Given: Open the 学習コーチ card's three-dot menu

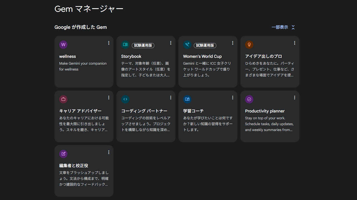Looking at the screenshot, I should (233, 97).
